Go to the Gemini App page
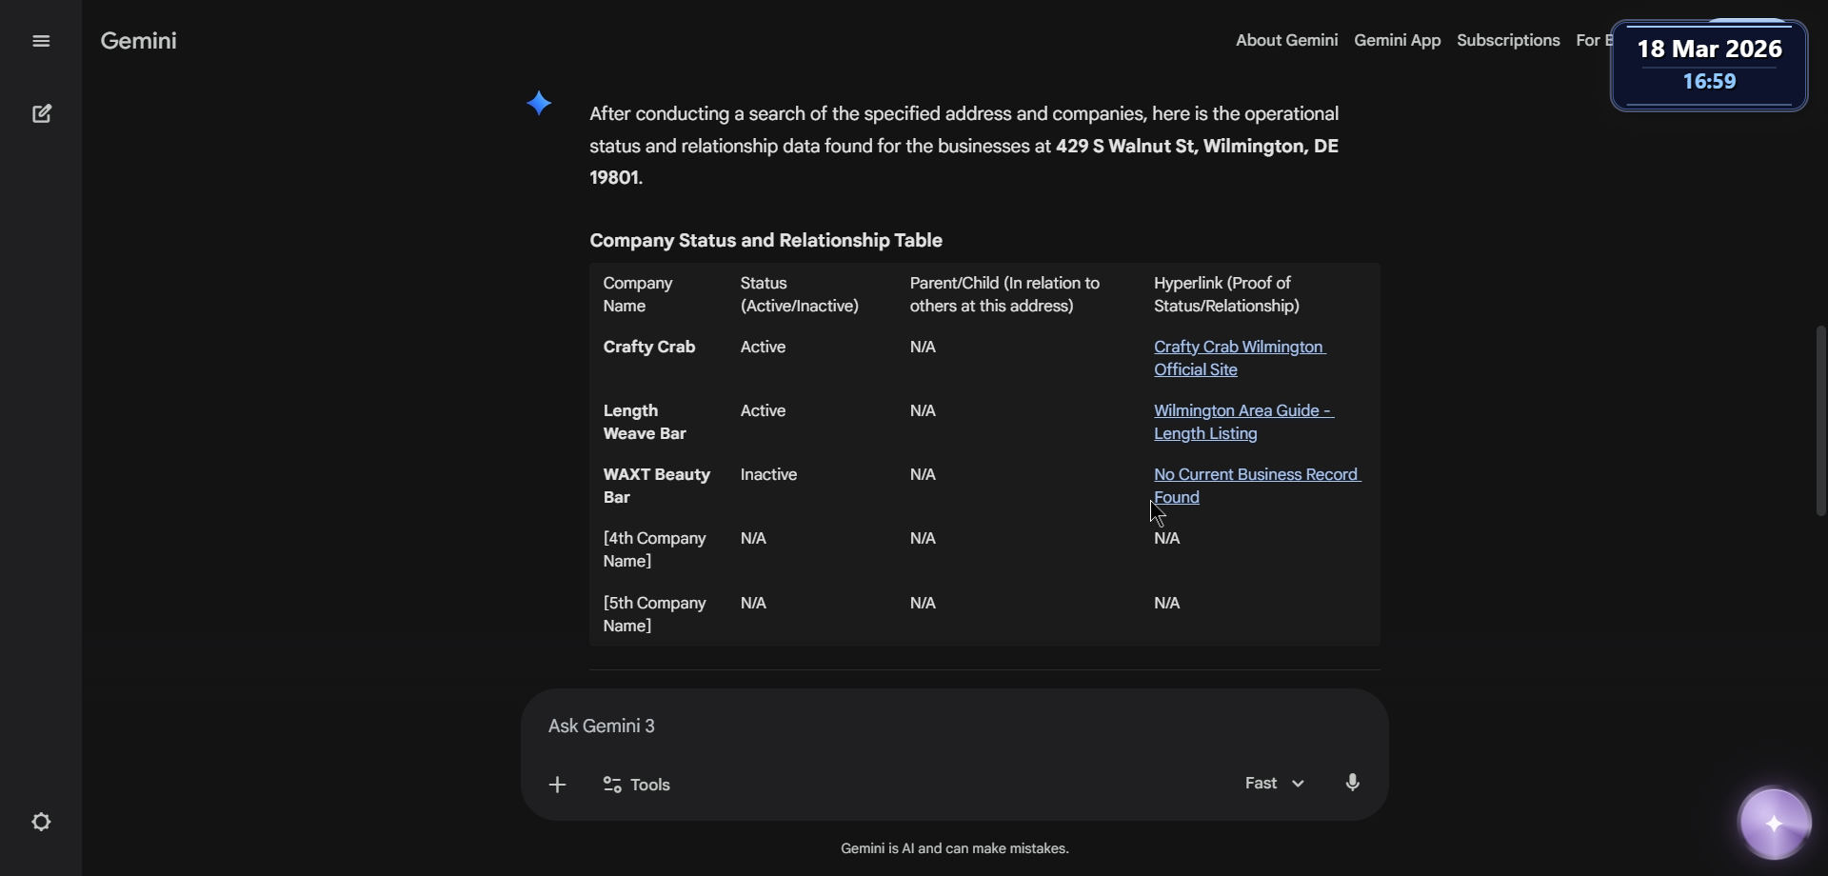The height and width of the screenshot is (876, 1828). [x=1397, y=40]
